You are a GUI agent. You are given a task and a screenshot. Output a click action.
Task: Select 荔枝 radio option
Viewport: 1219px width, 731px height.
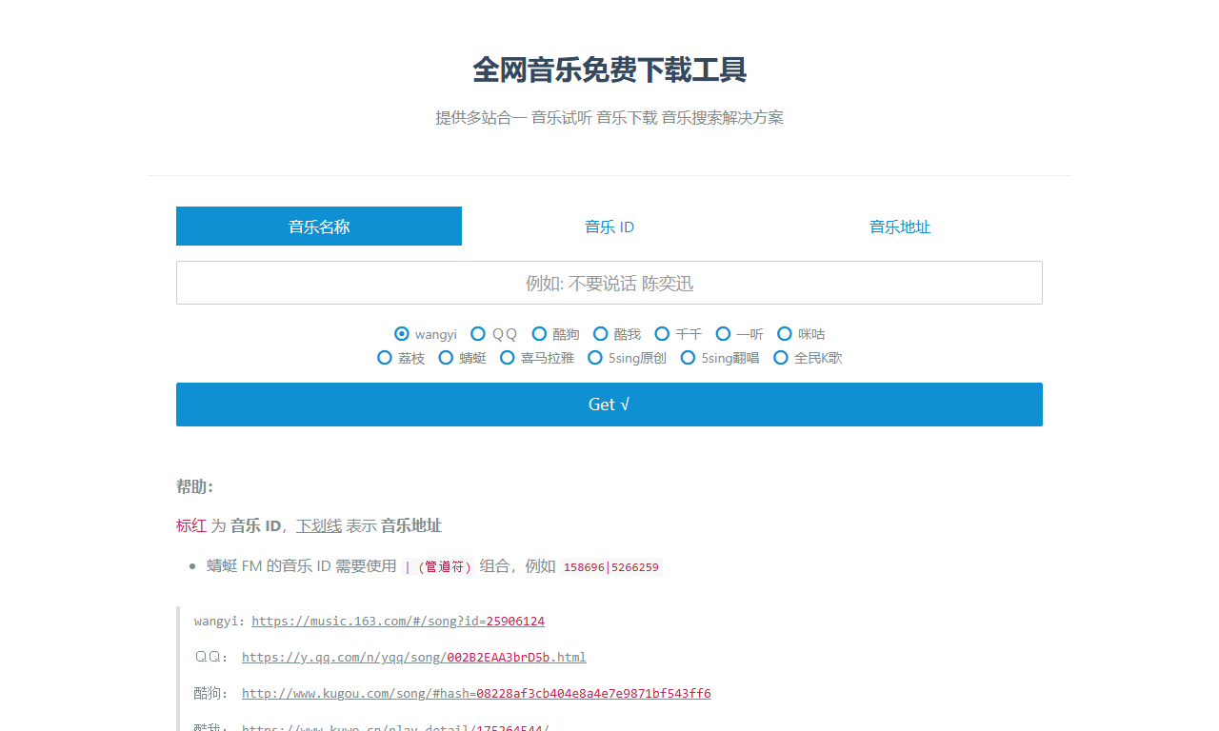[401, 358]
